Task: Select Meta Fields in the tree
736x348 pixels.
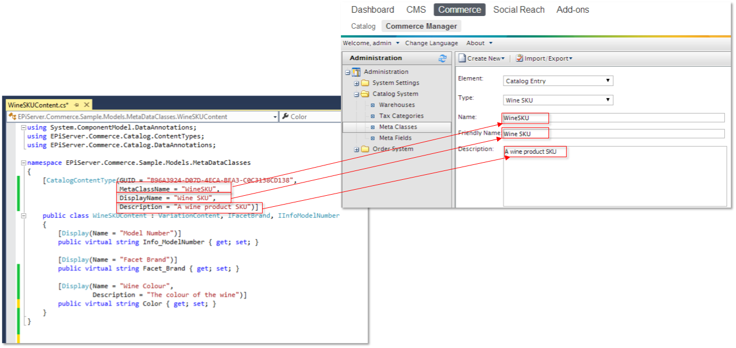Action: click(395, 138)
